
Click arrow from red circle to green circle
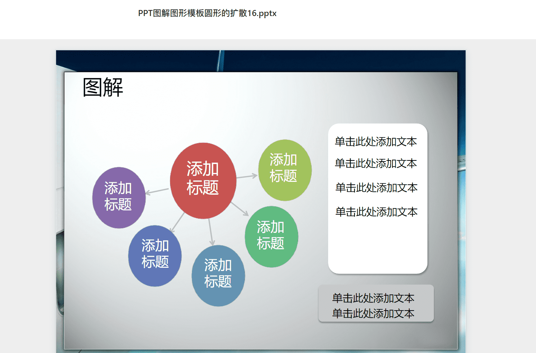pyautogui.click(x=240, y=209)
